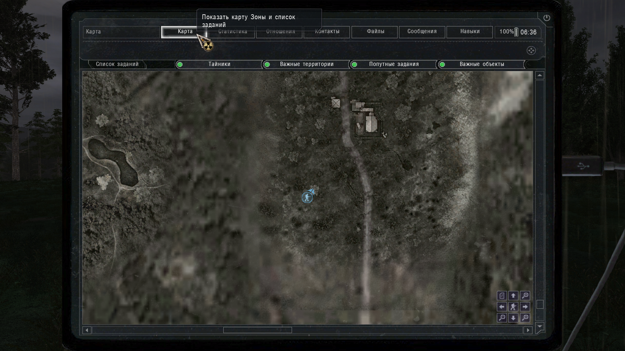Click the vertical scrollbar thumb
The width and height of the screenshot is (625, 351).
pyautogui.click(x=540, y=304)
